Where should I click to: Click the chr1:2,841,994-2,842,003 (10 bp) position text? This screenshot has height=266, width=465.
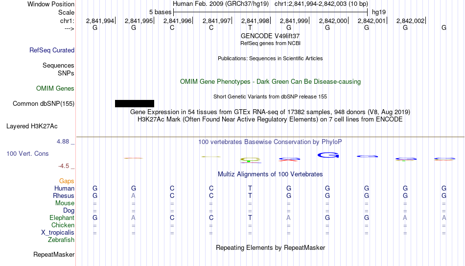(321, 4)
